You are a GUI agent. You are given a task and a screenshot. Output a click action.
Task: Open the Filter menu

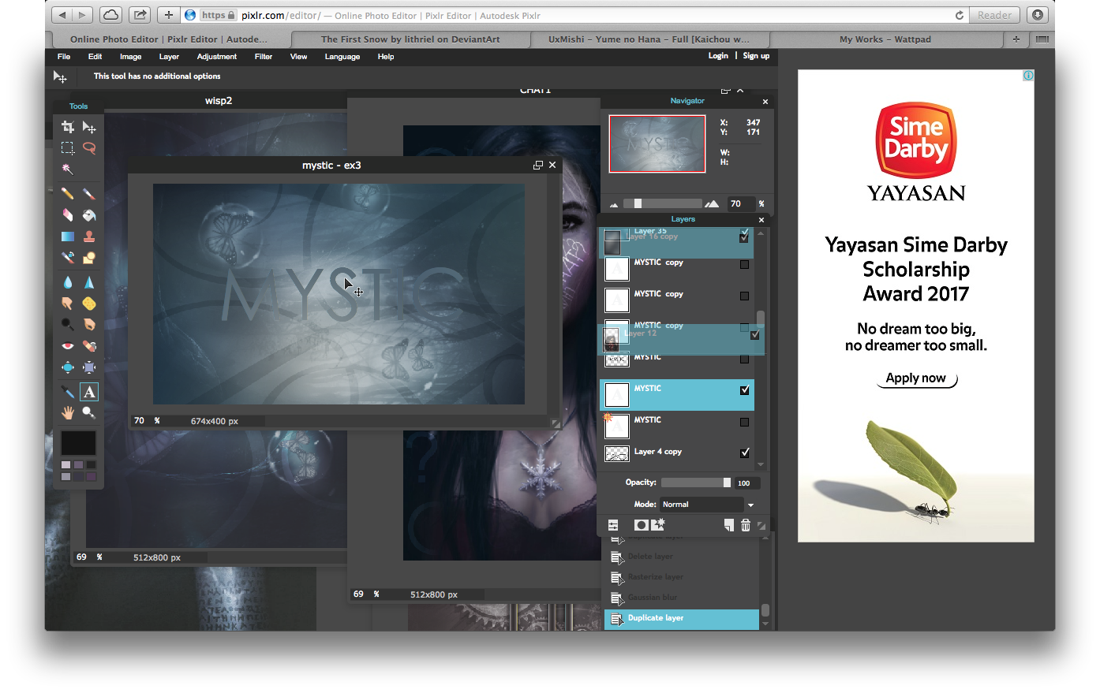[x=264, y=57]
